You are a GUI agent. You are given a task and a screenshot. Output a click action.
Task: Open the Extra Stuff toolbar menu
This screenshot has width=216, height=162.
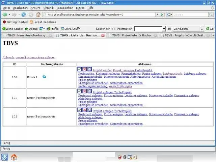click(70, 29)
